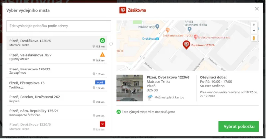This screenshot has height=139, width=266.
Task: Pick Plzeň, nám. Republiky 135/21 branch
Action: [57, 112]
